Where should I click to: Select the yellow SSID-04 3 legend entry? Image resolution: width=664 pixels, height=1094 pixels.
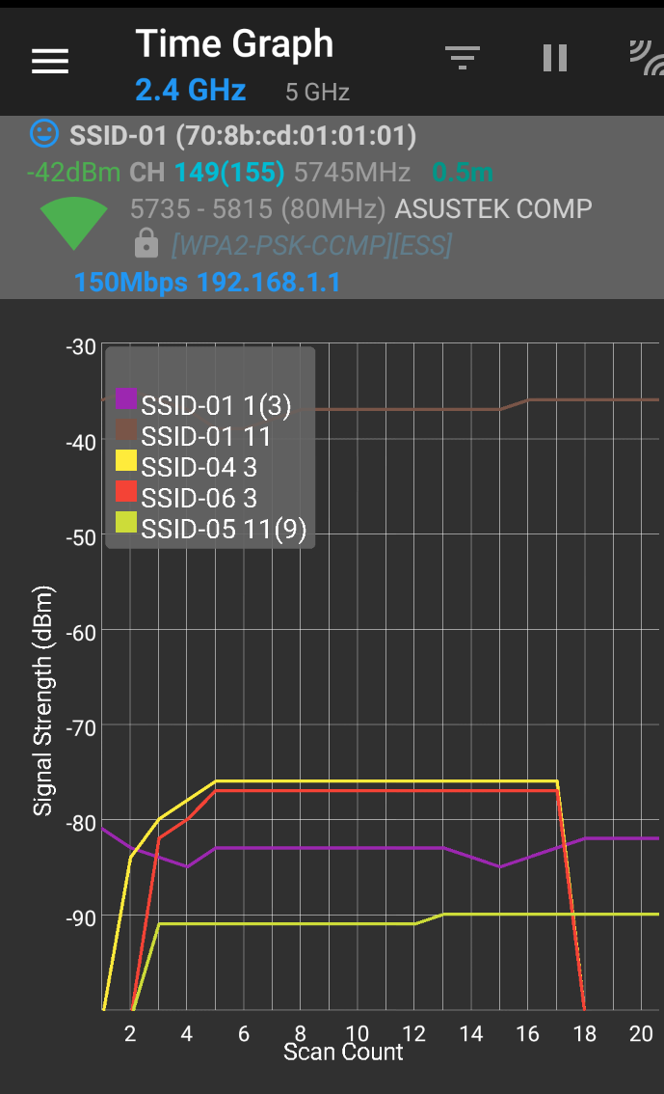(x=199, y=468)
